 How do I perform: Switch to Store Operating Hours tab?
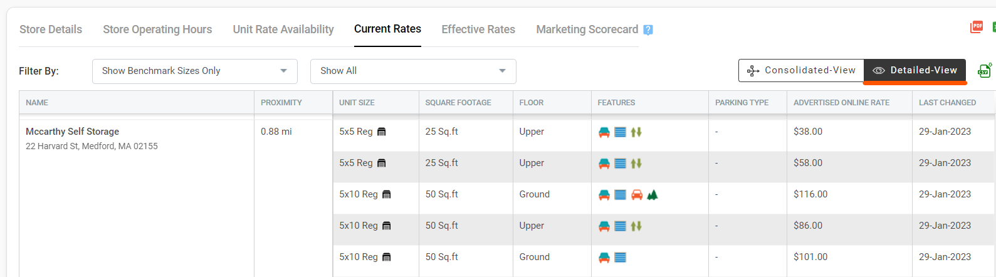click(157, 29)
